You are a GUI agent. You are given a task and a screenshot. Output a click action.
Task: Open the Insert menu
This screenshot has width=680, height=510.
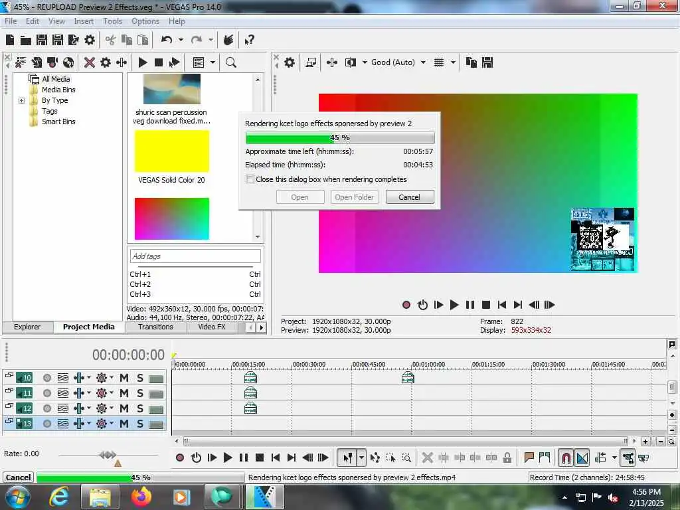84,21
